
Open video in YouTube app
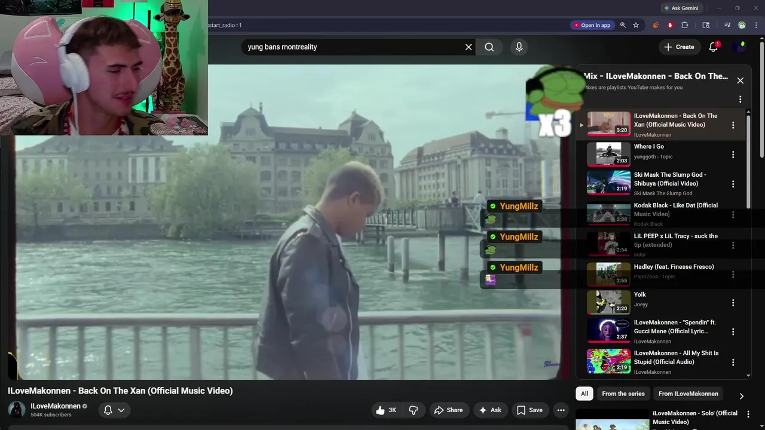(x=592, y=25)
